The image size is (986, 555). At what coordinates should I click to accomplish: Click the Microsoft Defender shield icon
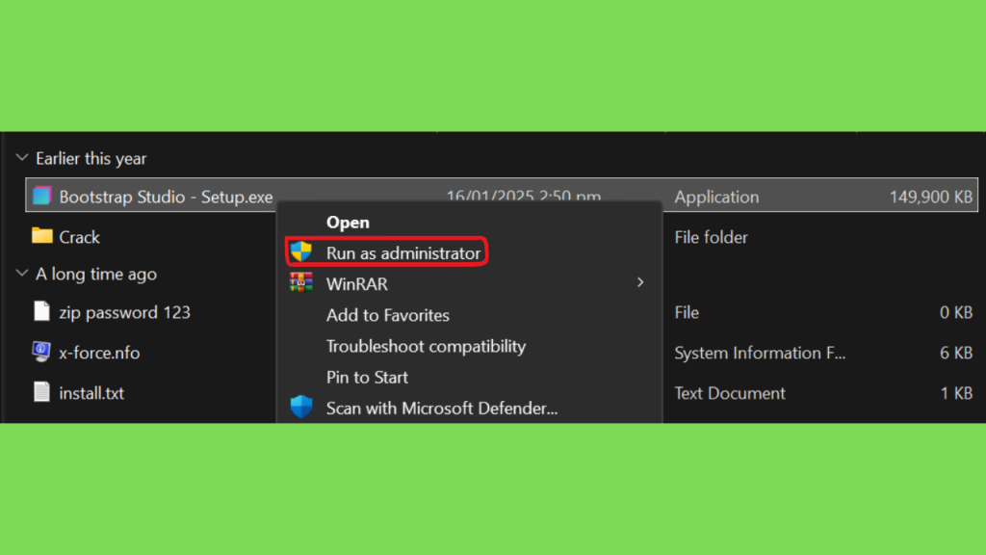pyautogui.click(x=301, y=408)
